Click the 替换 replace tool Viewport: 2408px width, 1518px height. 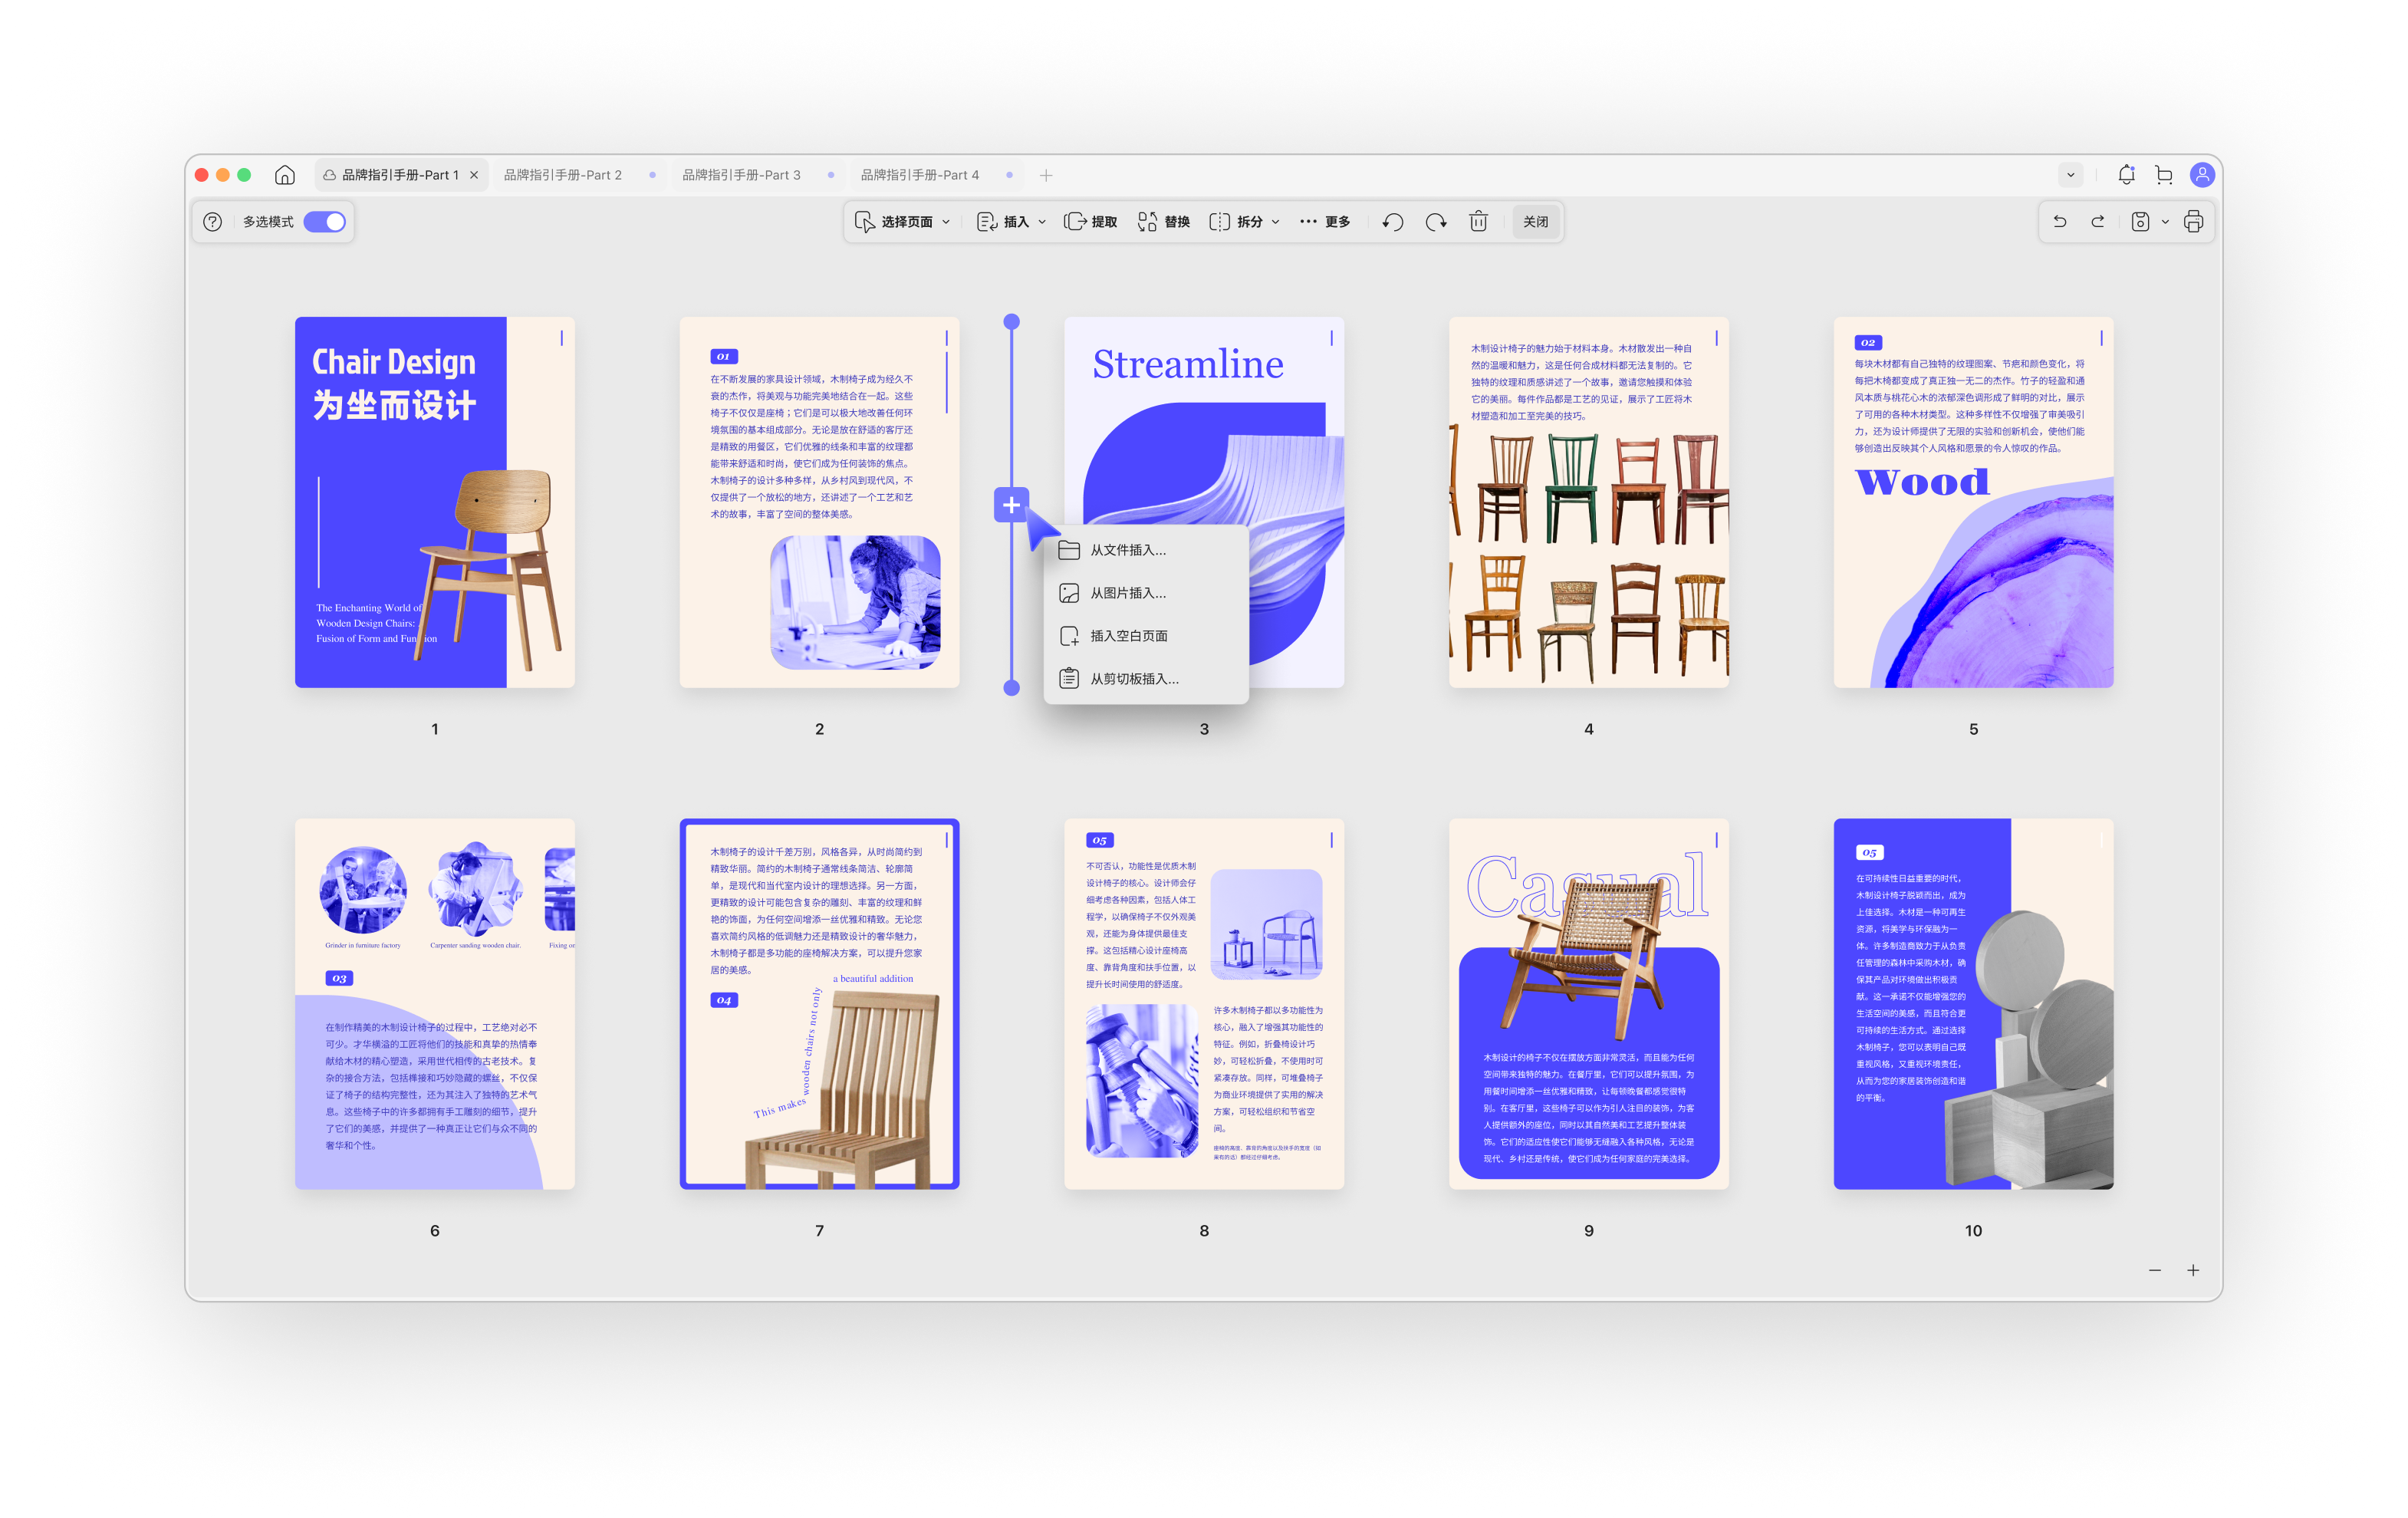coord(1164,222)
